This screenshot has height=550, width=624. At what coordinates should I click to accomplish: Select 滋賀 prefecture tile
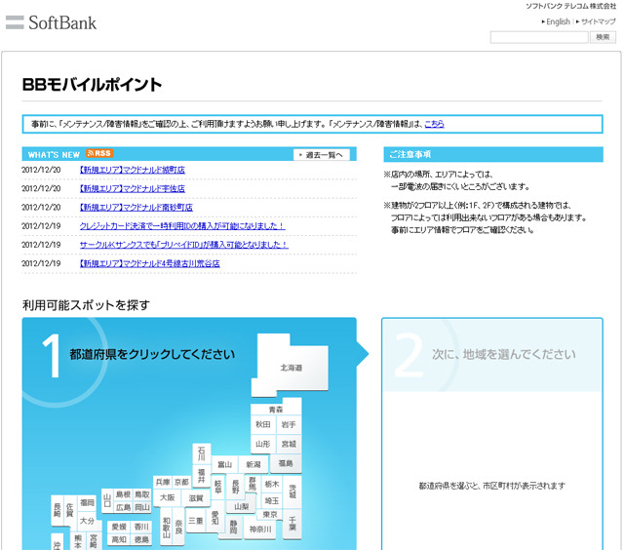pyautogui.click(x=195, y=498)
